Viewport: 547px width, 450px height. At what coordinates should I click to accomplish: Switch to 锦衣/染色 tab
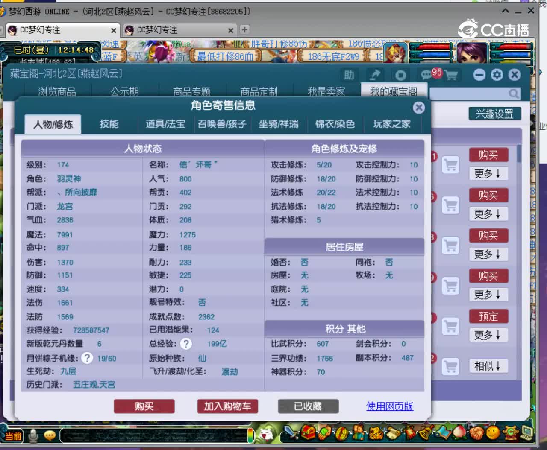click(335, 124)
